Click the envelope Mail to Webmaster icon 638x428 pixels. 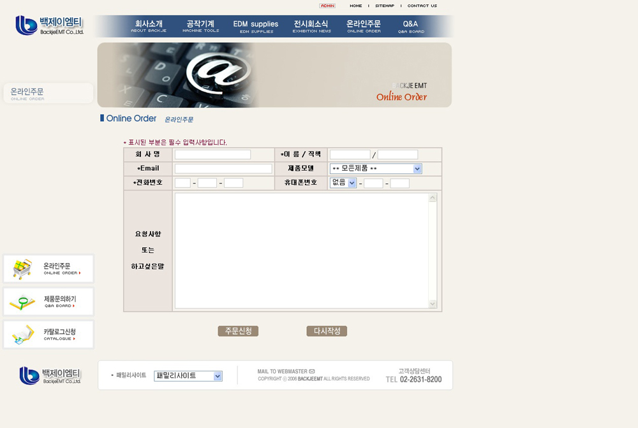(312, 371)
